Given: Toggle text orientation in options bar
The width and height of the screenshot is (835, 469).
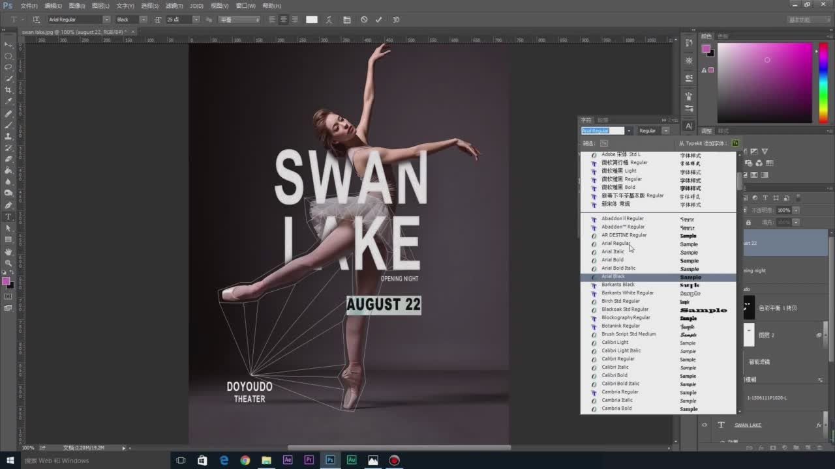Looking at the screenshot, I should (x=36, y=20).
